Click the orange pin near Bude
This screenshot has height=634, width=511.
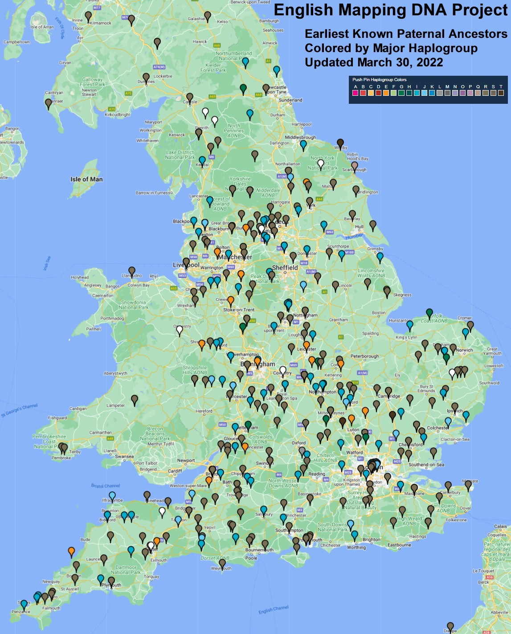click(71, 551)
